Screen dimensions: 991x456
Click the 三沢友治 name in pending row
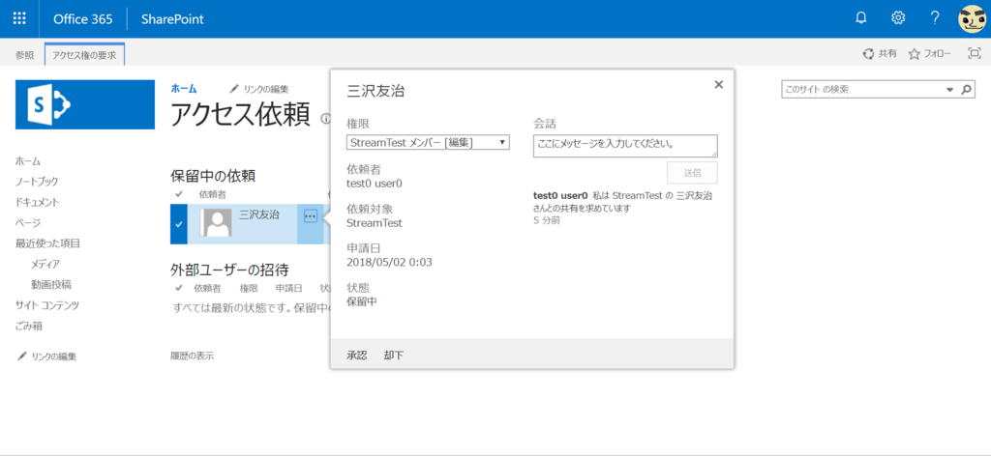[259, 215]
